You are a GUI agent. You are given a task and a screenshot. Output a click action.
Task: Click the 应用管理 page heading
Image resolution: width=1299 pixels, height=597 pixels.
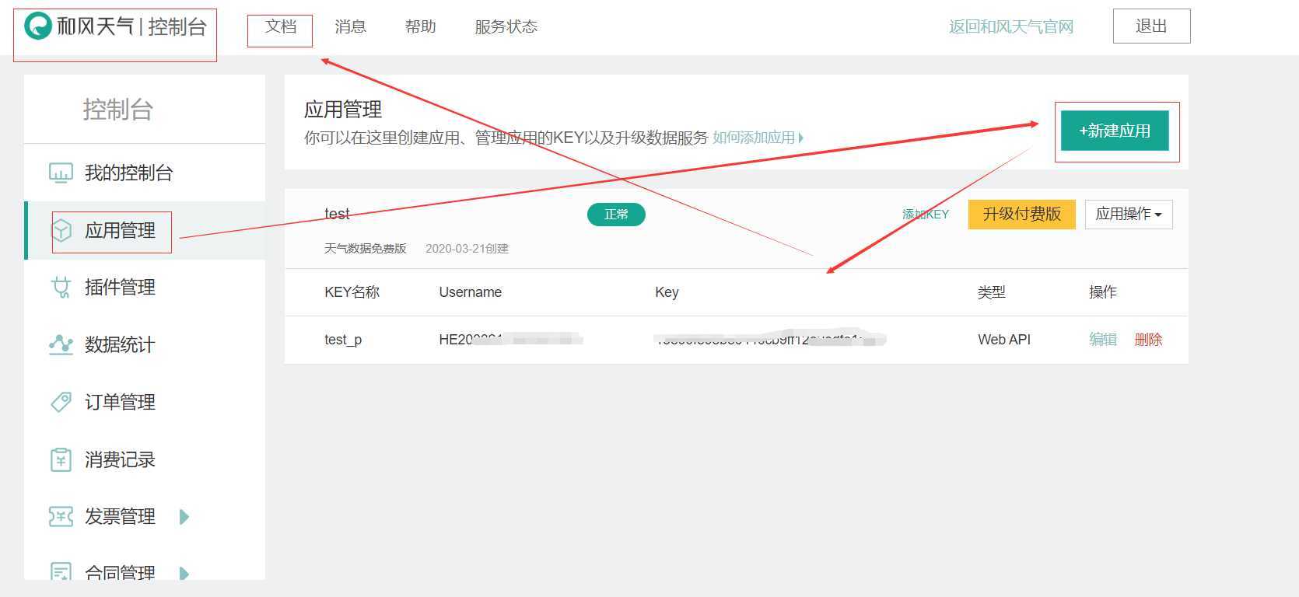coord(343,110)
